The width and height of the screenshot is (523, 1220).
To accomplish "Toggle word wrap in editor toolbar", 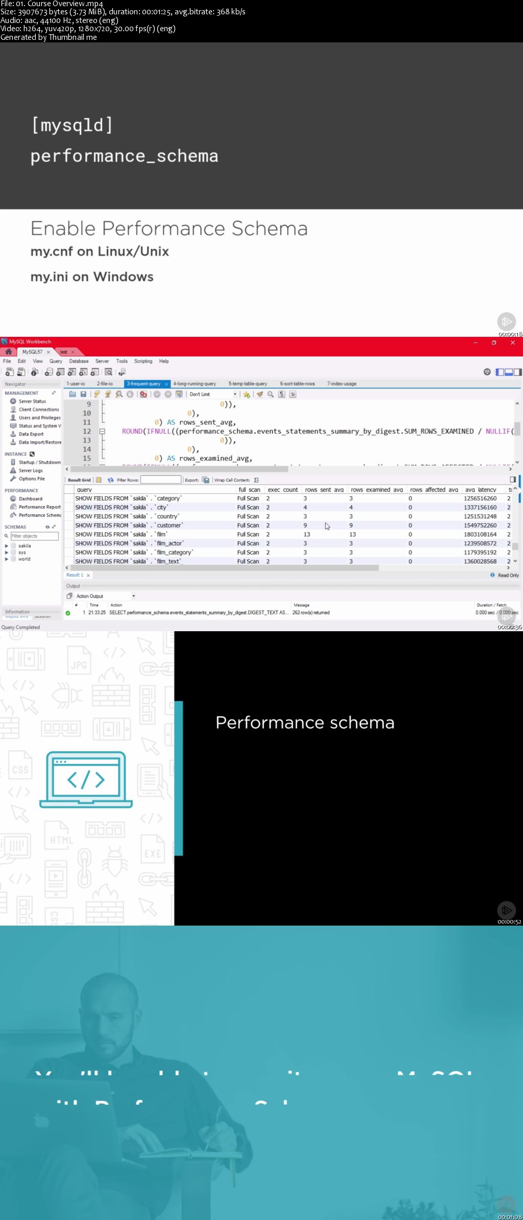I will click(293, 394).
